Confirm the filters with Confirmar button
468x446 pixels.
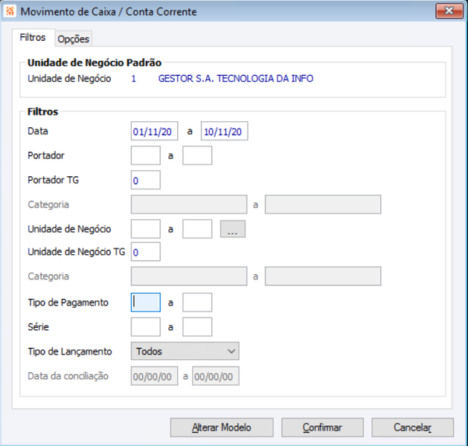coord(322,427)
